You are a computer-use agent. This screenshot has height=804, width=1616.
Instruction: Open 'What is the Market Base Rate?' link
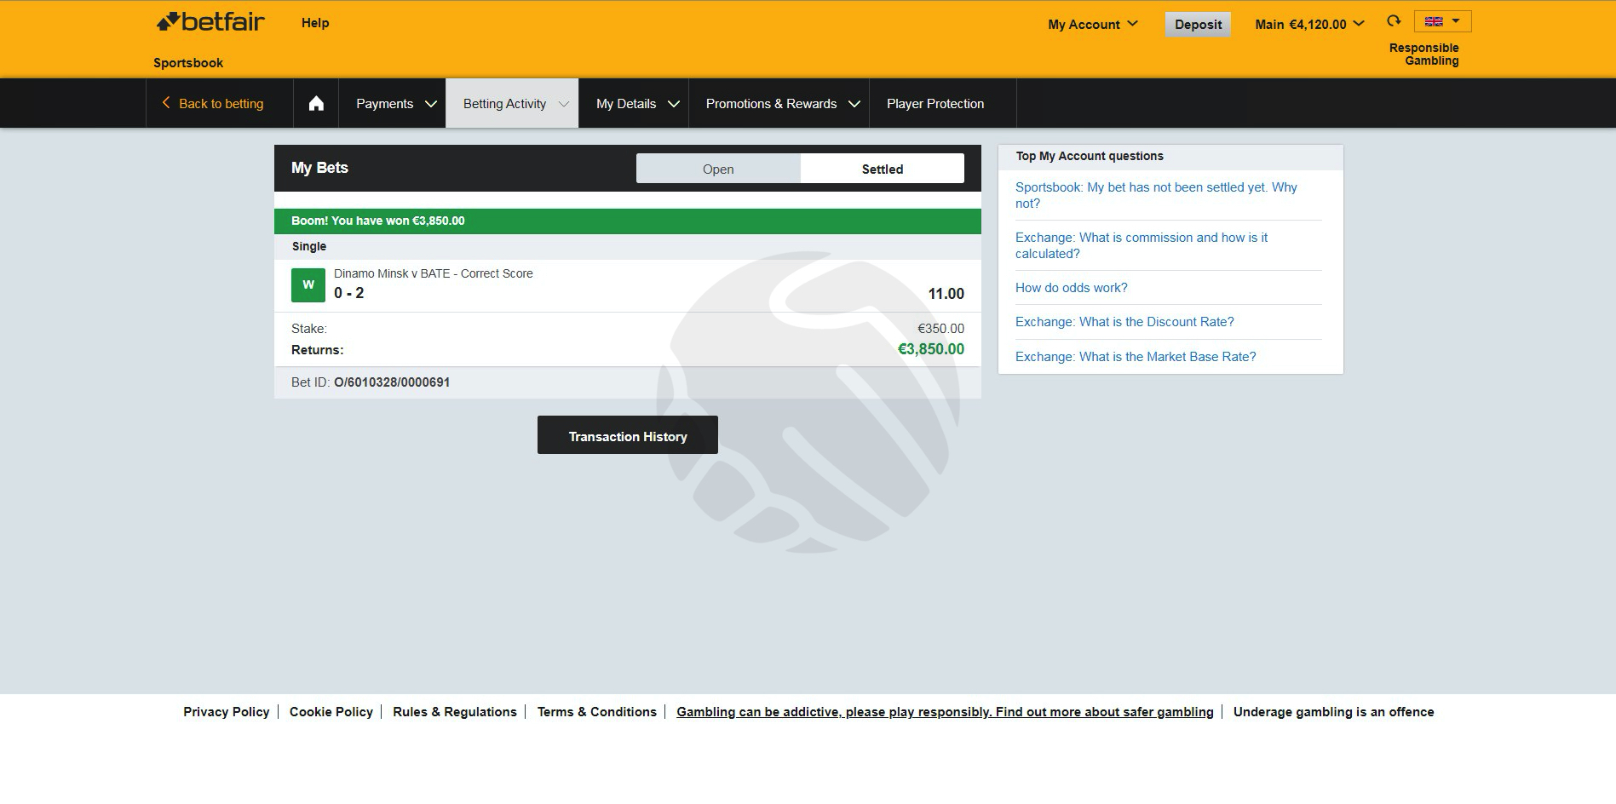point(1136,357)
